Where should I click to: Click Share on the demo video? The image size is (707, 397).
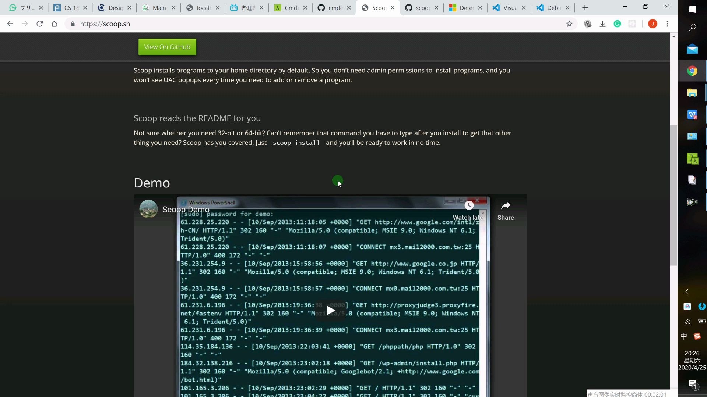[506, 211]
